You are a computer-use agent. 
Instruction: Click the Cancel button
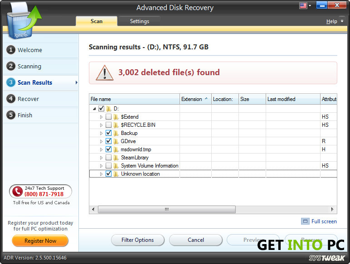click(x=196, y=240)
